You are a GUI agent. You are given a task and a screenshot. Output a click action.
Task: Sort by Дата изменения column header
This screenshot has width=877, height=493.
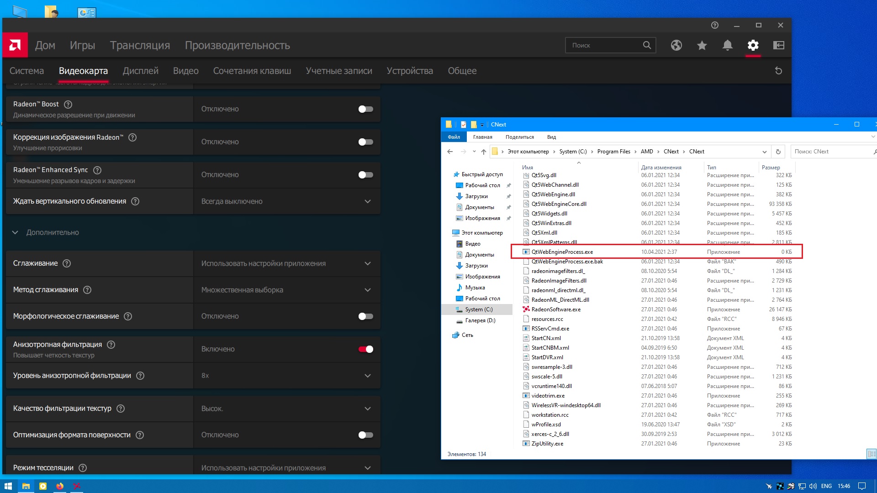tap(661, 168)
